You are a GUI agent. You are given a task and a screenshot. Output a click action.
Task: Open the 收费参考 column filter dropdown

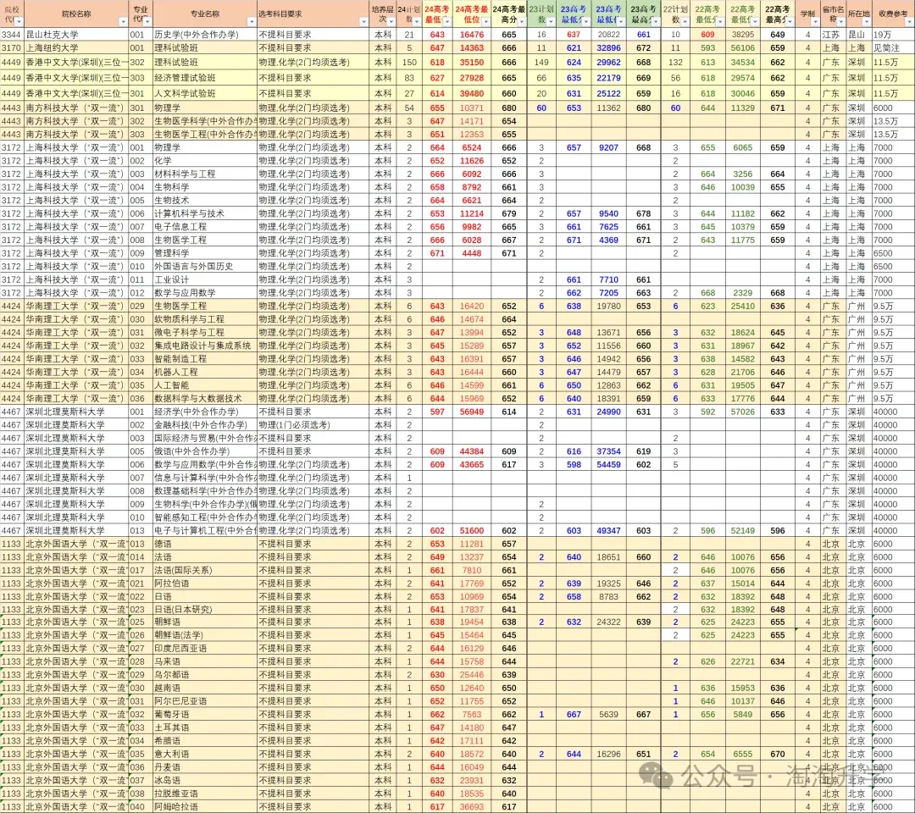pyautogui.click(x=910, y=21)
